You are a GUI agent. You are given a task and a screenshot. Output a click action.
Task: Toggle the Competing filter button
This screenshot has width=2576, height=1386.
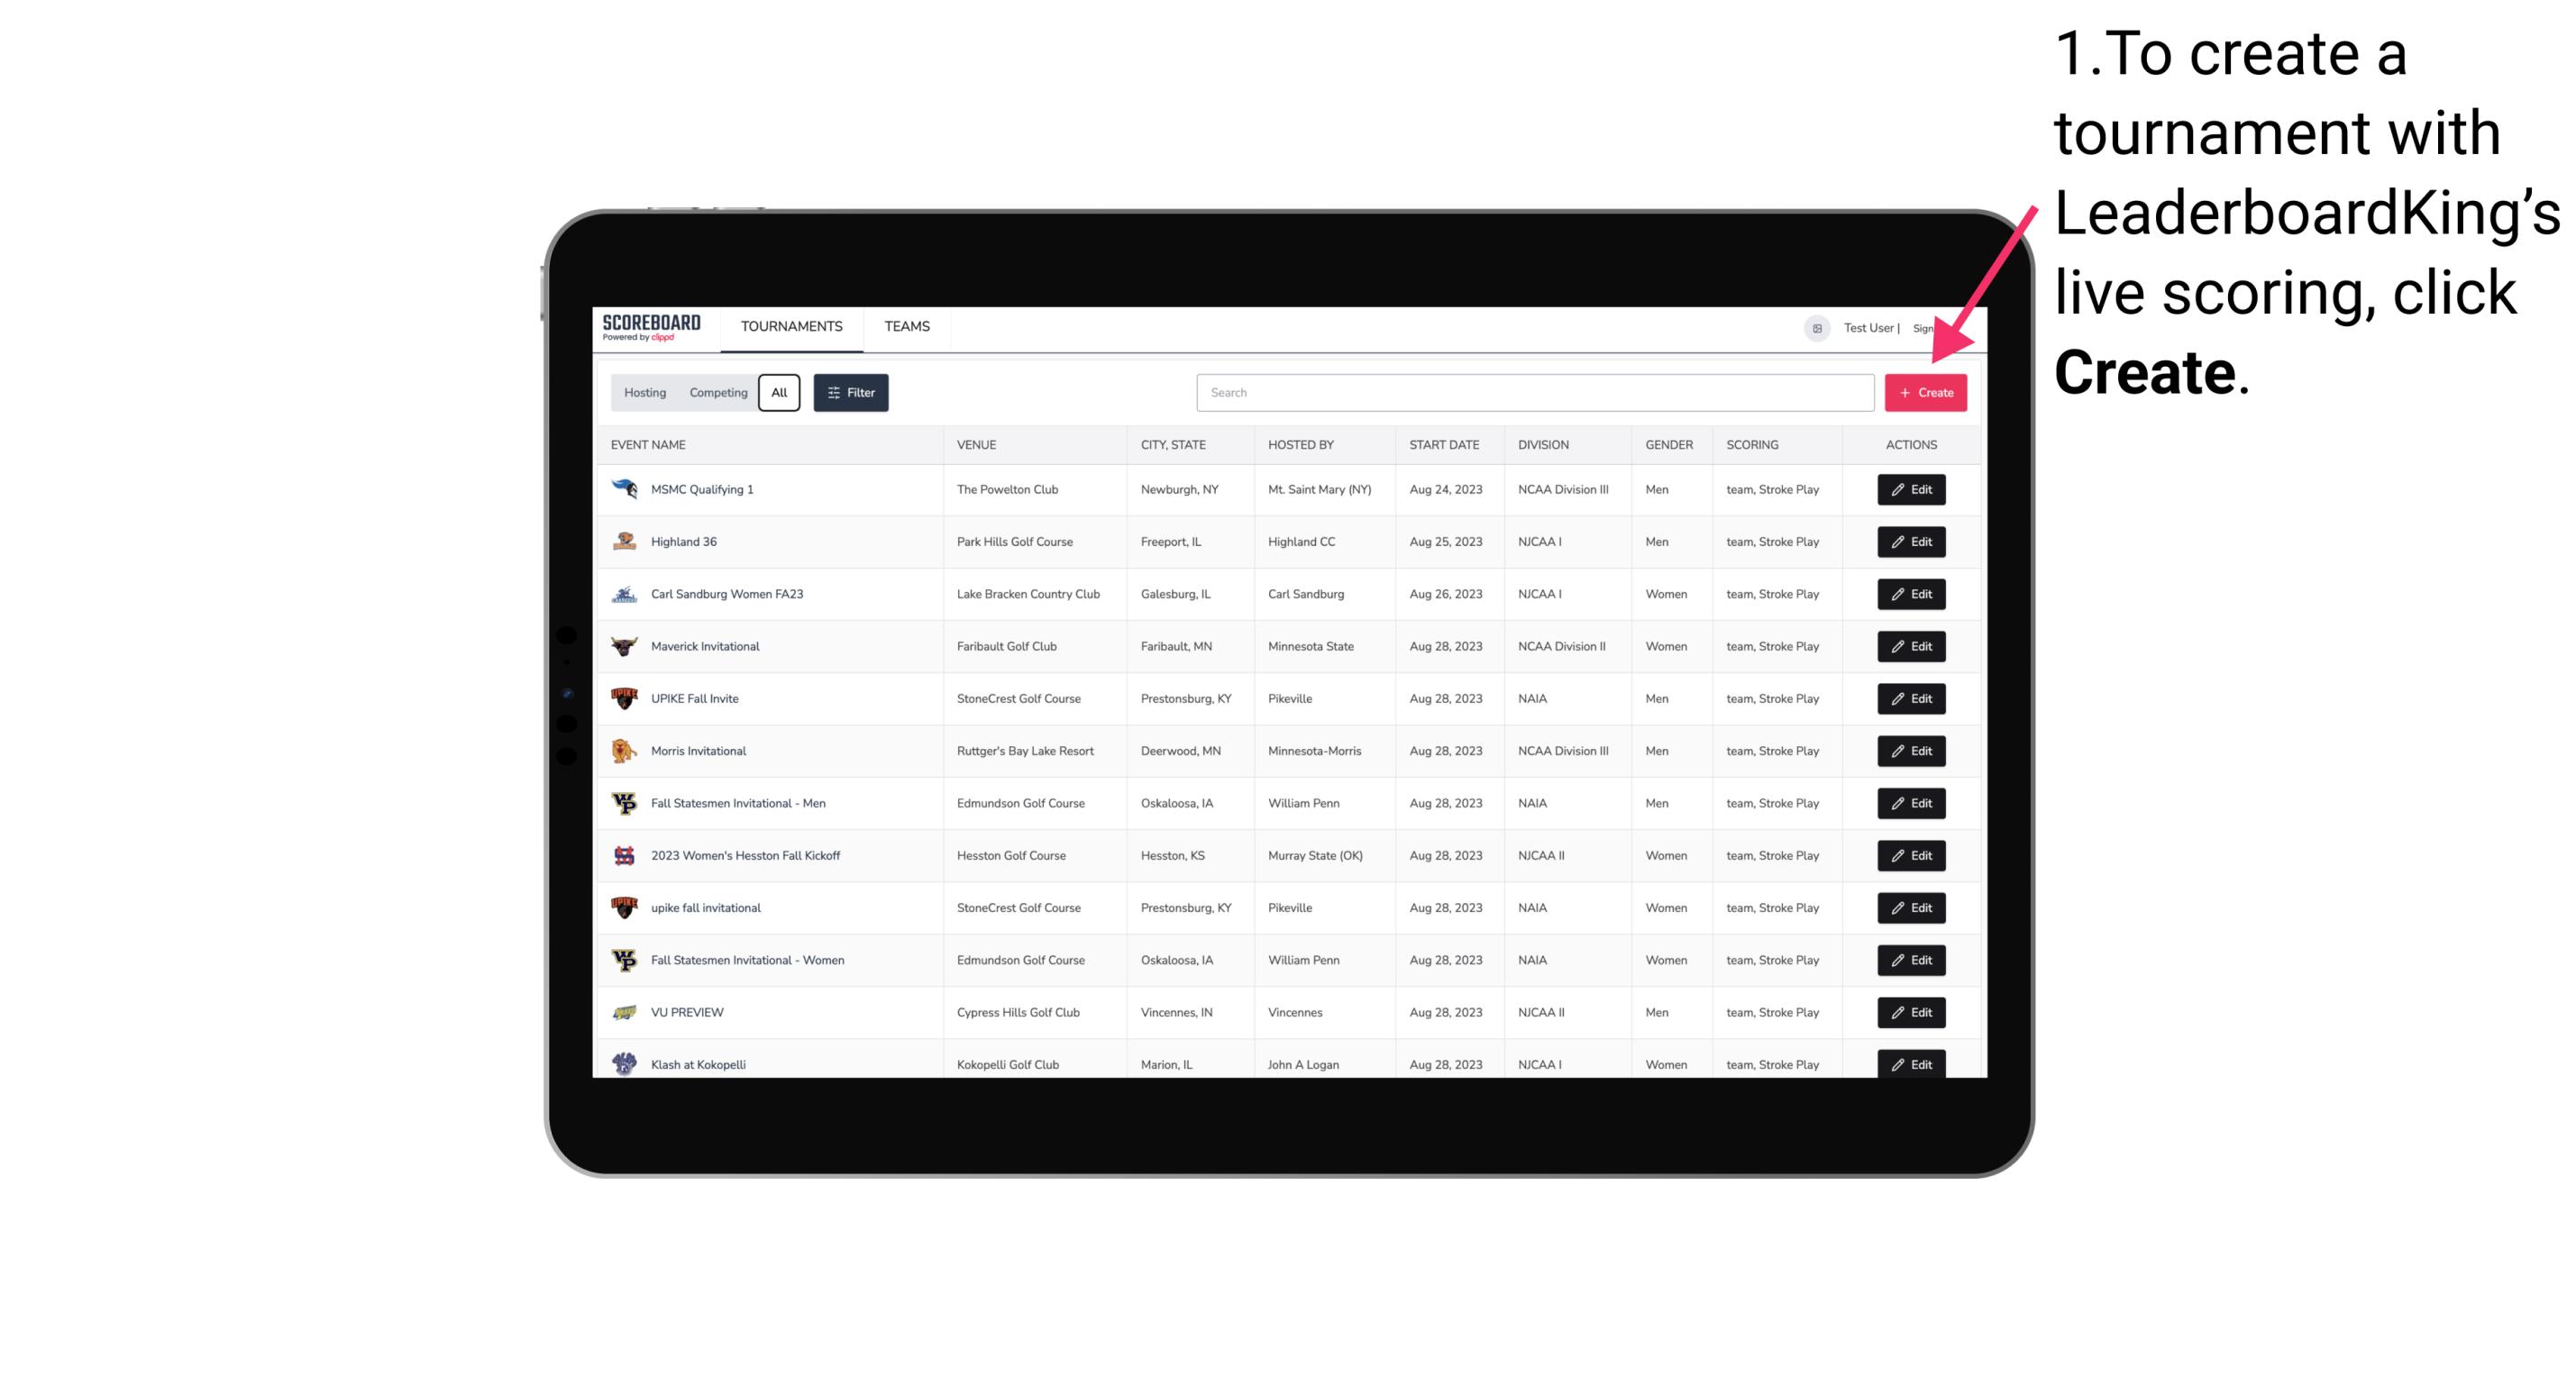pos(716,393)
